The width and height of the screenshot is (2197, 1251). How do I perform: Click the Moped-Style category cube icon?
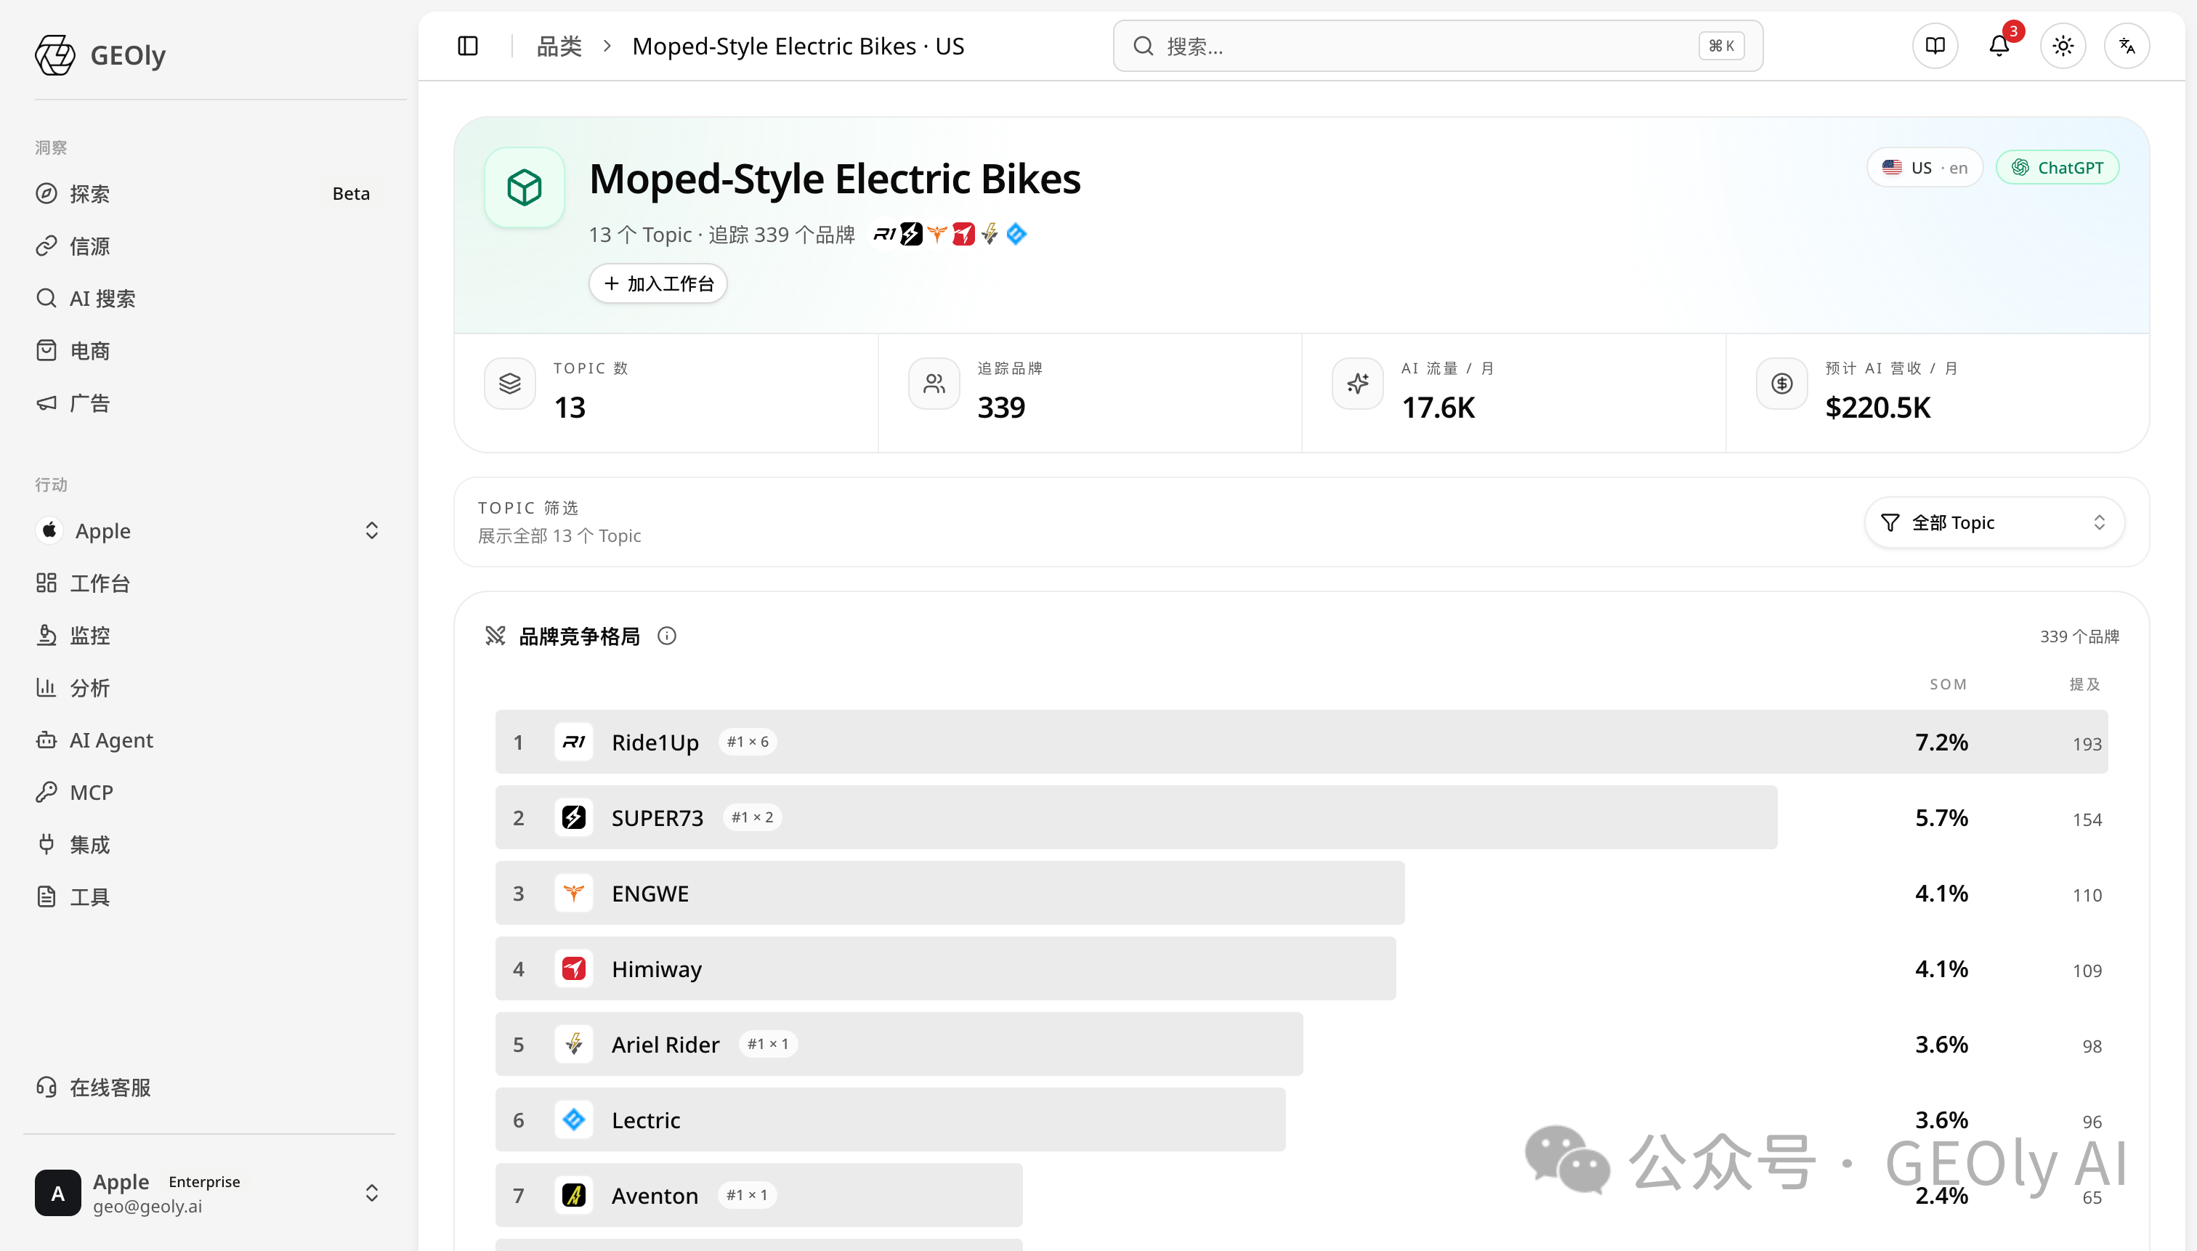(x=524, y=187)
